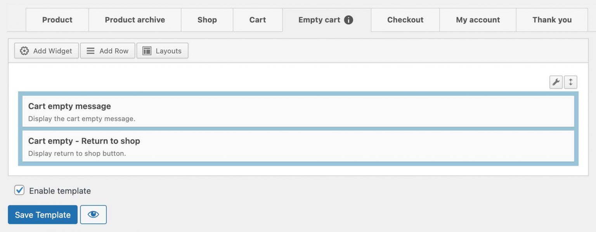The width and height of the screenshot is (596, 232).
Task: Click the Add Widget gear button
Action: pyautogui.click(x=46, y=51)
